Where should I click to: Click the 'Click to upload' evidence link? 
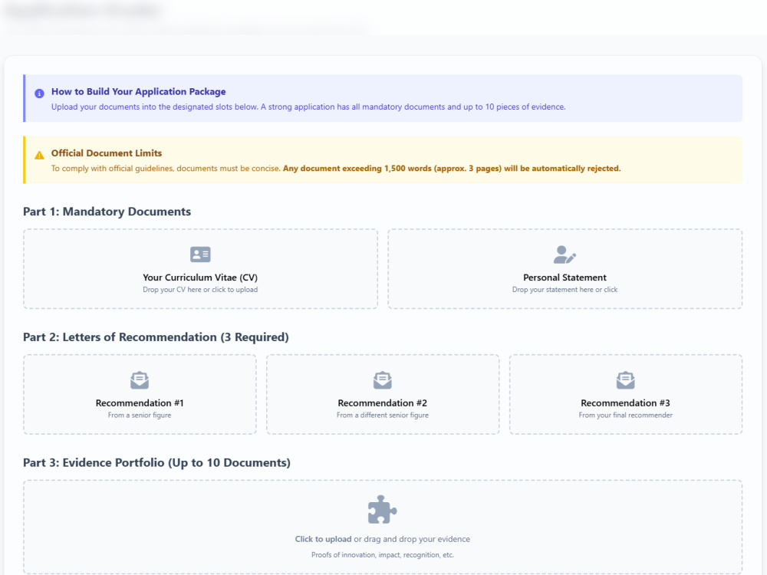[x=323, y=539]
